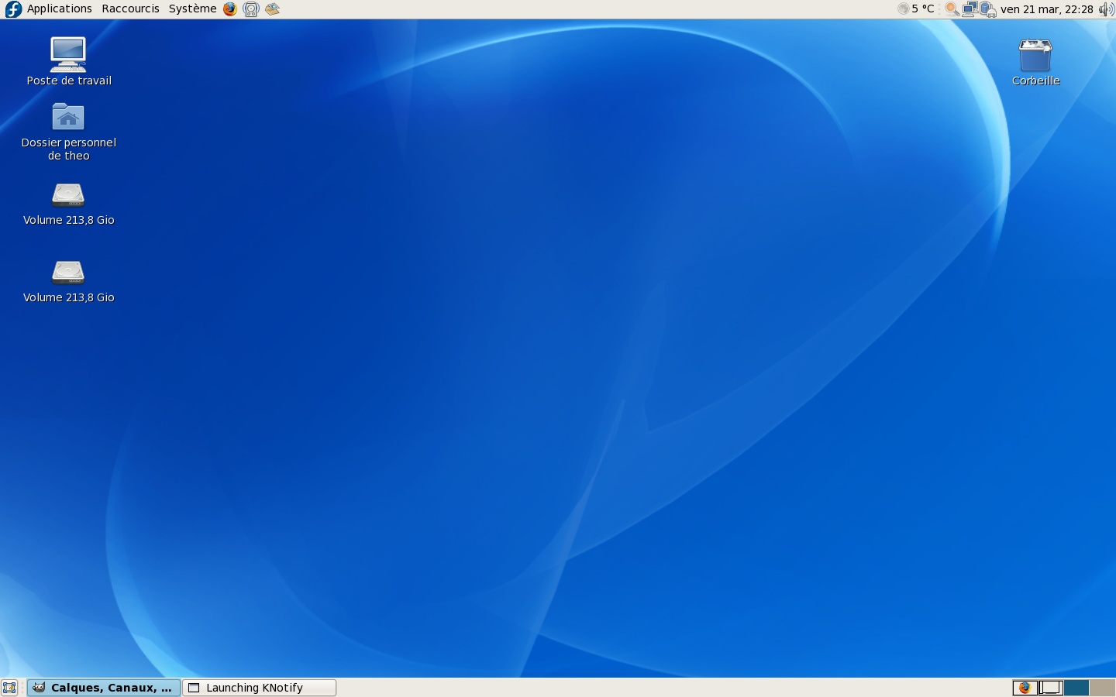Open the Applications menu
This screenshot has width=1116, height=697.
pos(59,9)
